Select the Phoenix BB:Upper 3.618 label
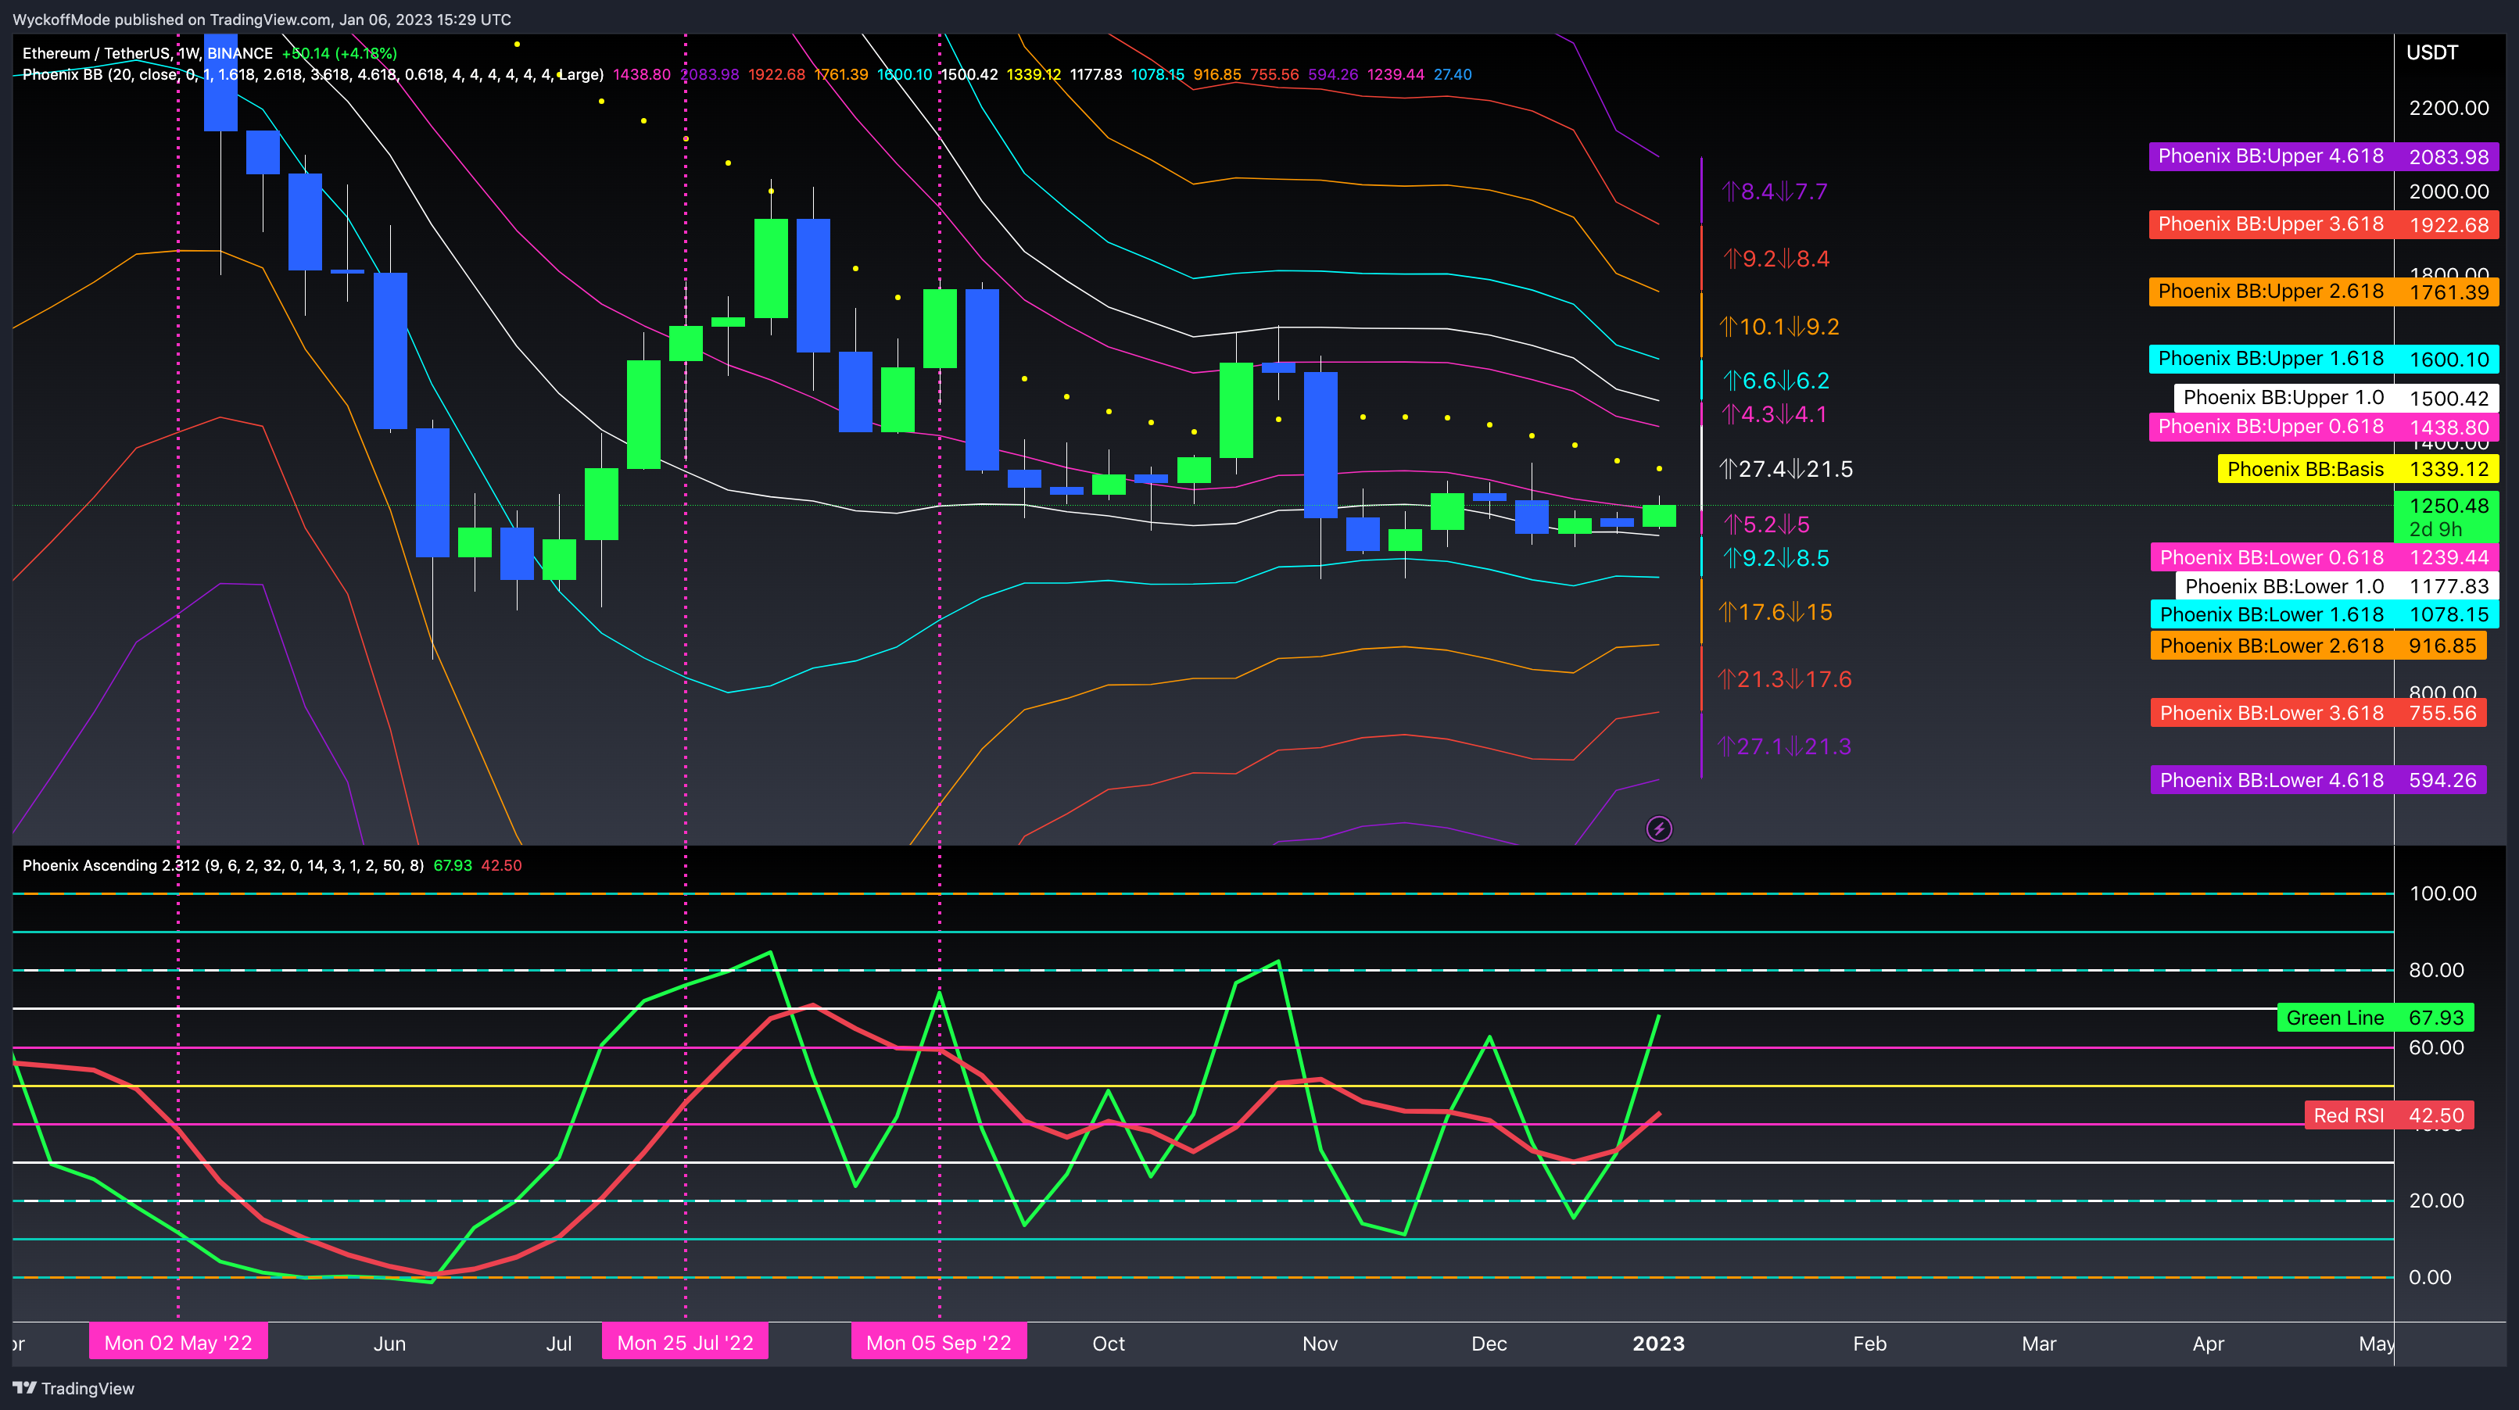The image size is (2519, 1410). point(2324,225)
